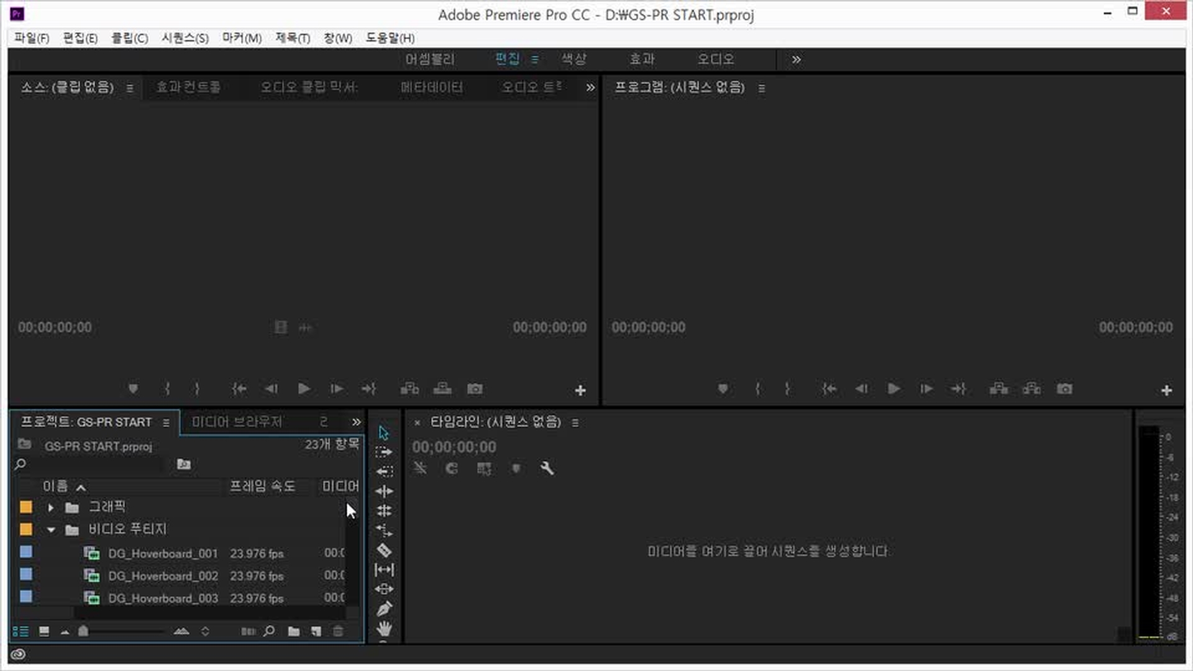Switch Project panel to icon view
1193x671 pixels.
[x=44, y=631]
